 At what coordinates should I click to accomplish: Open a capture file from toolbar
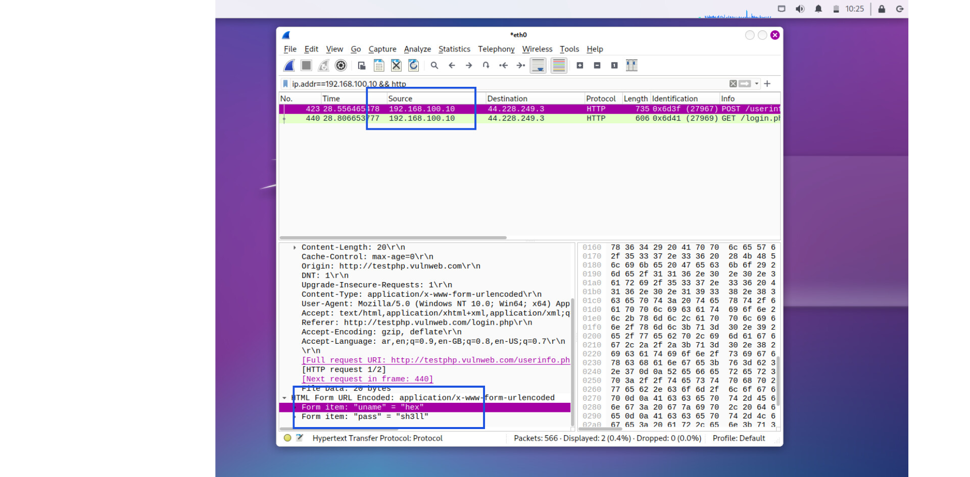[x=362, y=66]
